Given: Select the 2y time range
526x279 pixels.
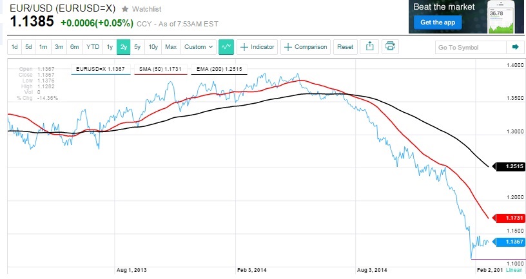Looking at the screenshot, I should pyautogui.click(x=124, y=47).
